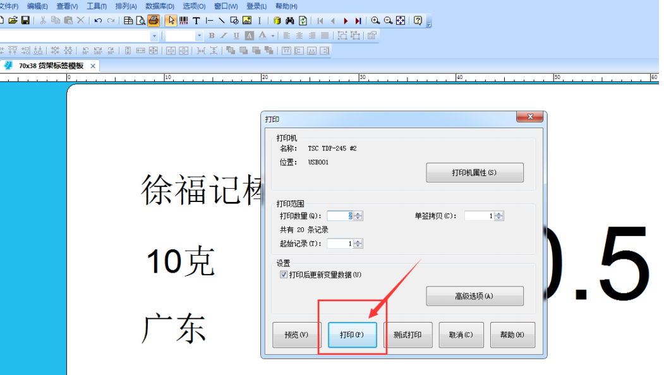Click the 预览(V) preview button
The height and width of the screenshot is (375, 664).
click(x=297, y=335)
